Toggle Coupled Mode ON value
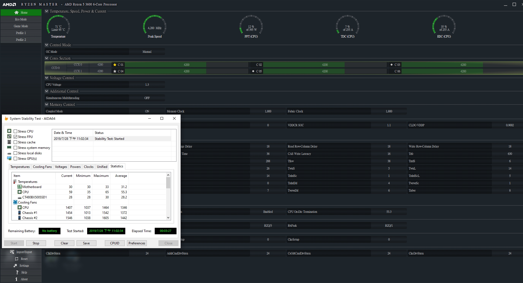The width and height of the screenshot is (523, 283). [147, 111]
